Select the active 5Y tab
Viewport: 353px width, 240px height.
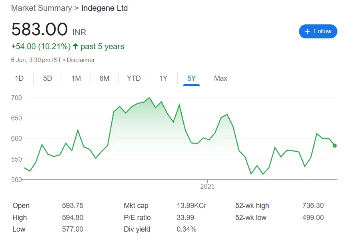[x=192, y=78]
